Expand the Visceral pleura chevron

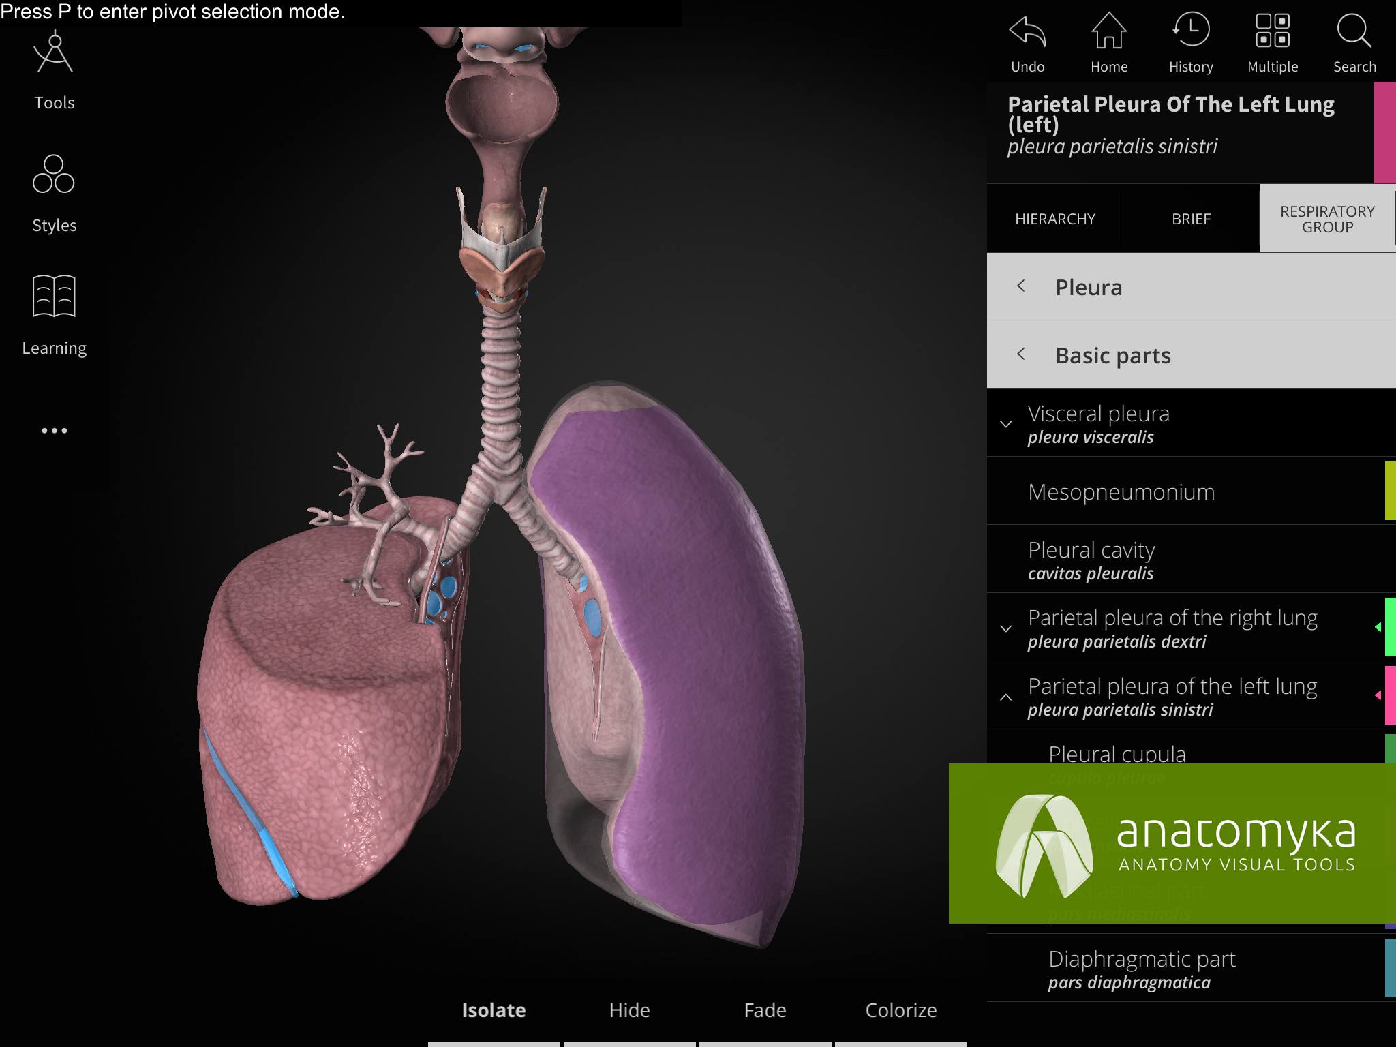coord(1005,424)
